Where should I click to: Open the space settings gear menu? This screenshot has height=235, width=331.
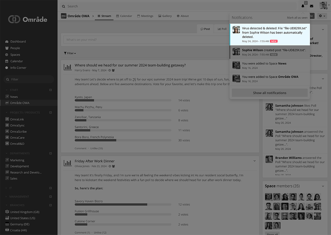322,16
